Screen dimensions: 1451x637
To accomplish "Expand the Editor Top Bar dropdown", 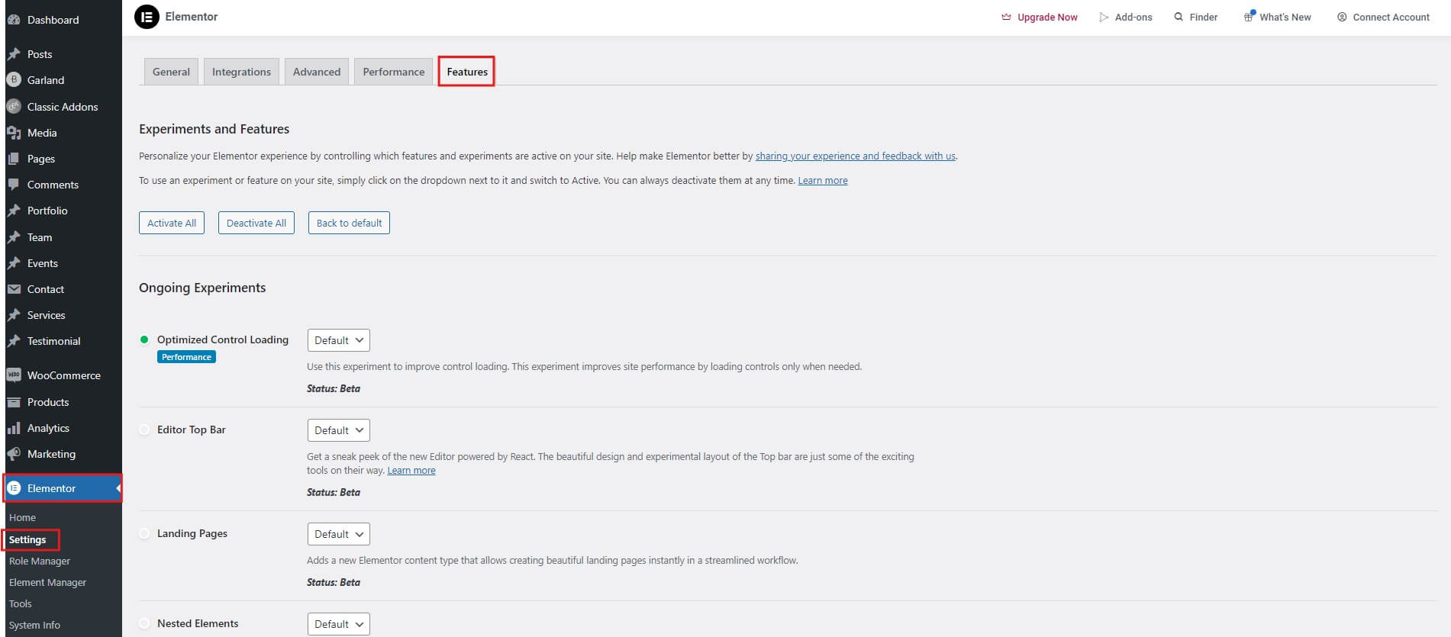I will [338, 430].
